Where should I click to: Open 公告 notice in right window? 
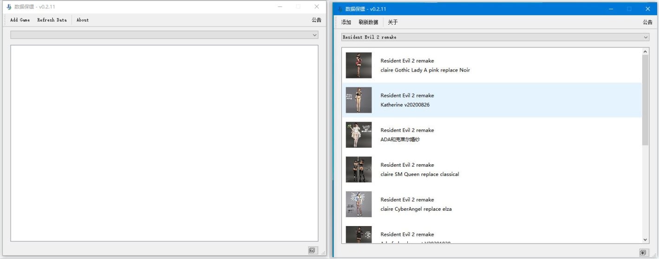pos(647,22)
